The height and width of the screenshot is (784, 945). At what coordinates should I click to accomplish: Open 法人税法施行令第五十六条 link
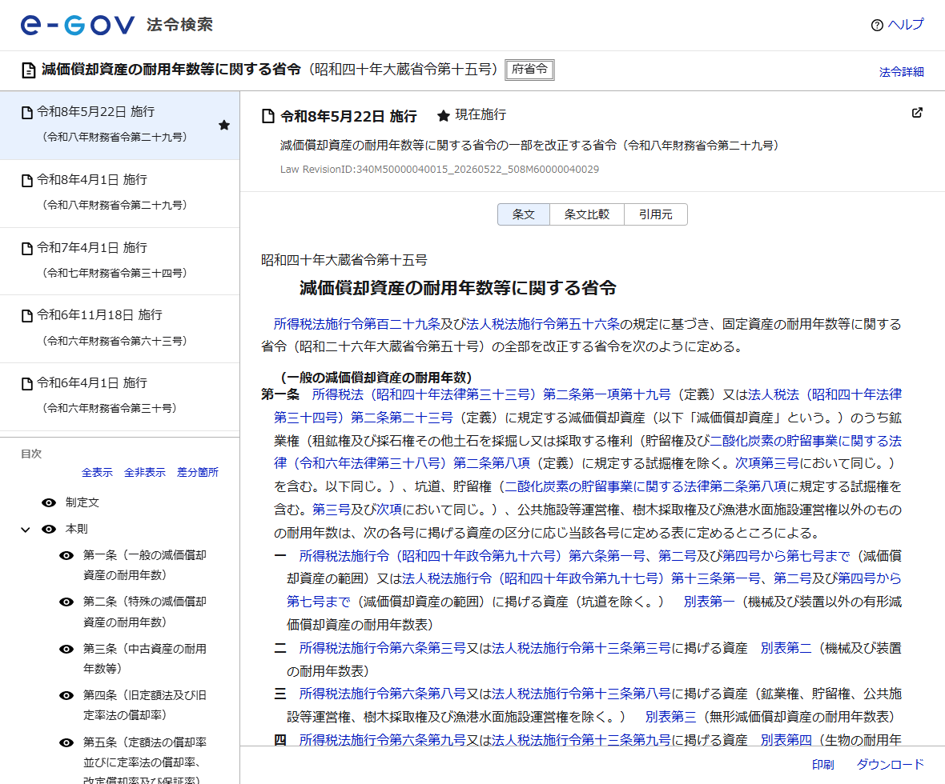pyautogui.click(x=542, y=325)
